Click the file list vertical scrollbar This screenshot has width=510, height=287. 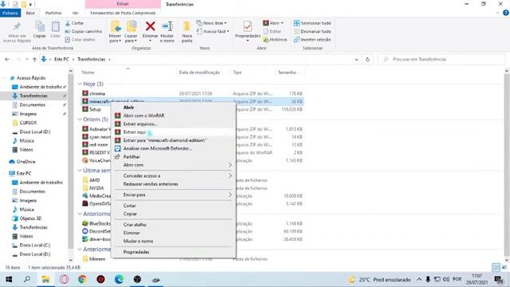tap(507, 164)
